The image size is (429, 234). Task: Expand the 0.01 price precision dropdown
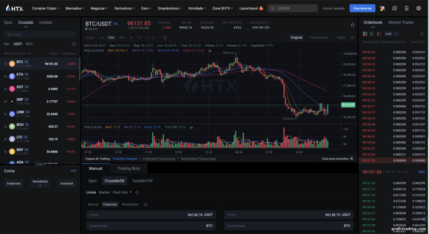tap(391, 34)
